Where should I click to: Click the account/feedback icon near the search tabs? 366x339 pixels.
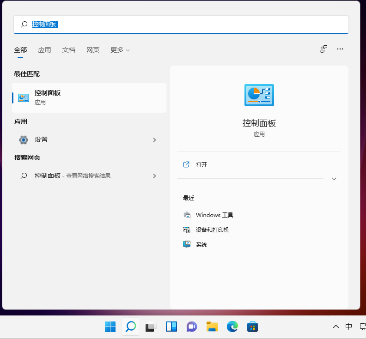tap(323, 49)
